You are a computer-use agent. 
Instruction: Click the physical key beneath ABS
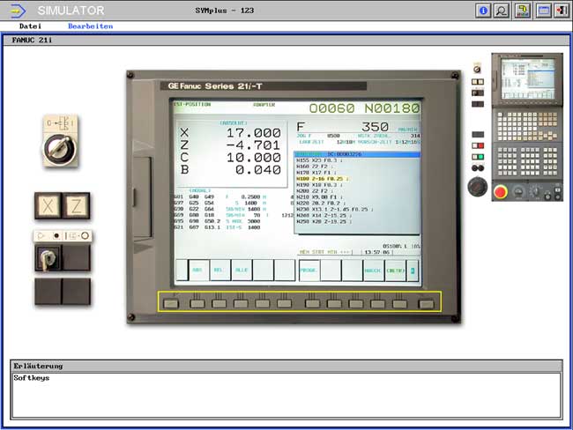[197, 304]
